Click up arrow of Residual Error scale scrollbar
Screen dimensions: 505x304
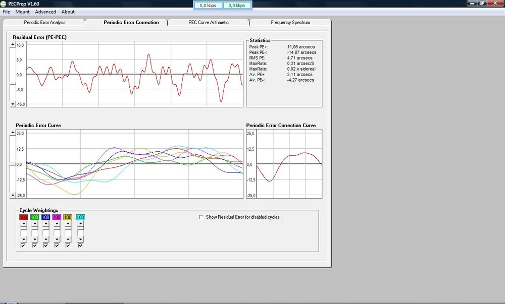pos(13,45)
